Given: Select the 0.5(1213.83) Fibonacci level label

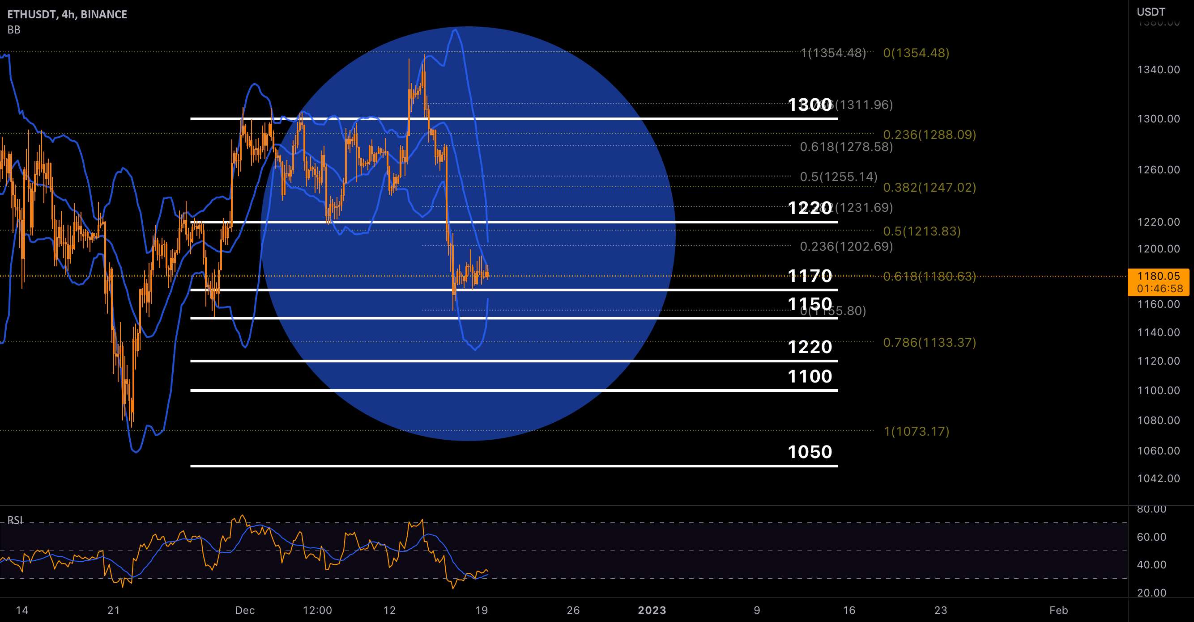Looking at the screenshot, I should pos(922,231).
